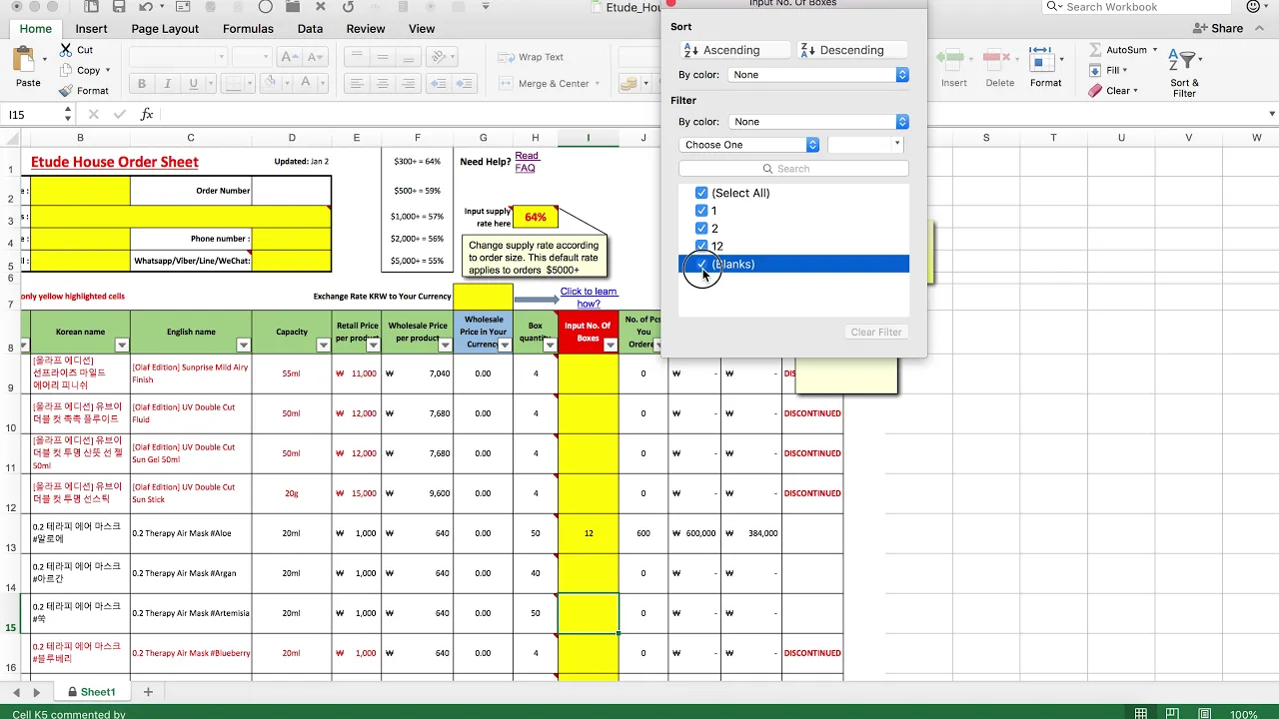The width and height of the screenshot is (1279, 719).
Task: Click the Fill down icon
Action: coord(1095,70)
